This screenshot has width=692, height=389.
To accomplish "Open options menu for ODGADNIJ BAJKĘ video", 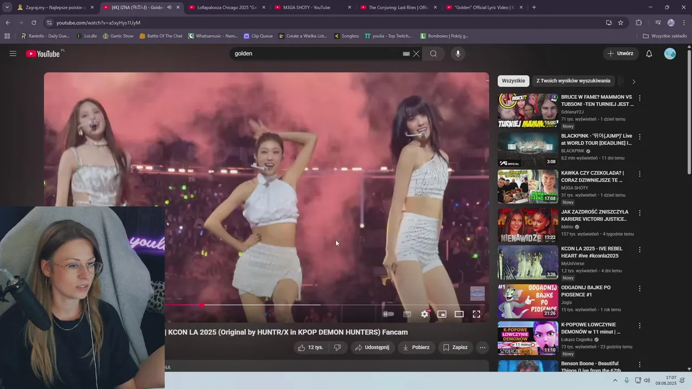I will 640,289.
